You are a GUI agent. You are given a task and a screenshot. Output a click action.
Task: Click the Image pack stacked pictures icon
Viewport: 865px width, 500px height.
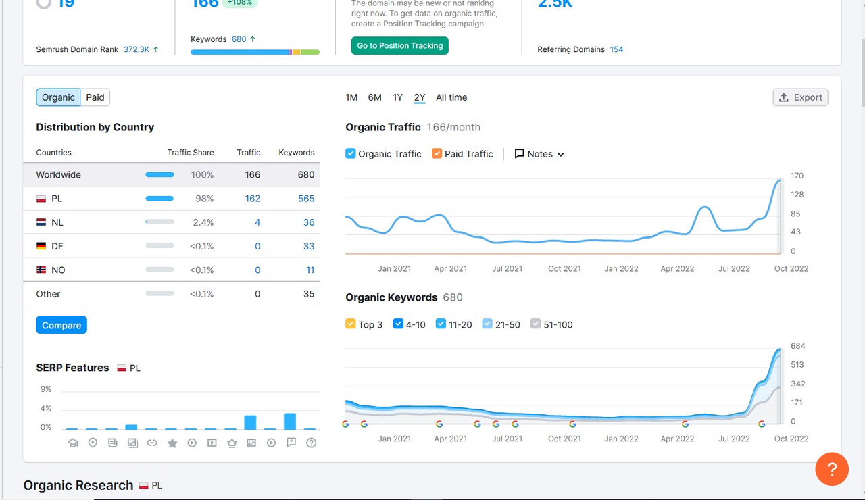point(132,443)
